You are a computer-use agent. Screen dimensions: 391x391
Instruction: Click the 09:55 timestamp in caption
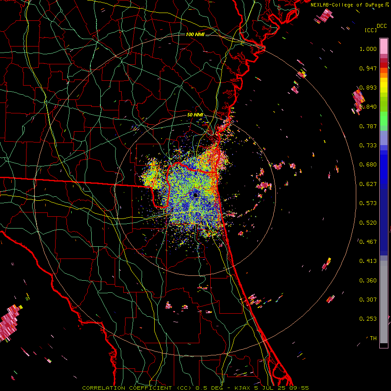299,388
